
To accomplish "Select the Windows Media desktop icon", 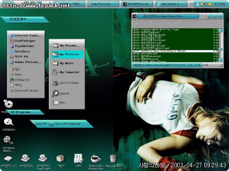I will 9,144.
